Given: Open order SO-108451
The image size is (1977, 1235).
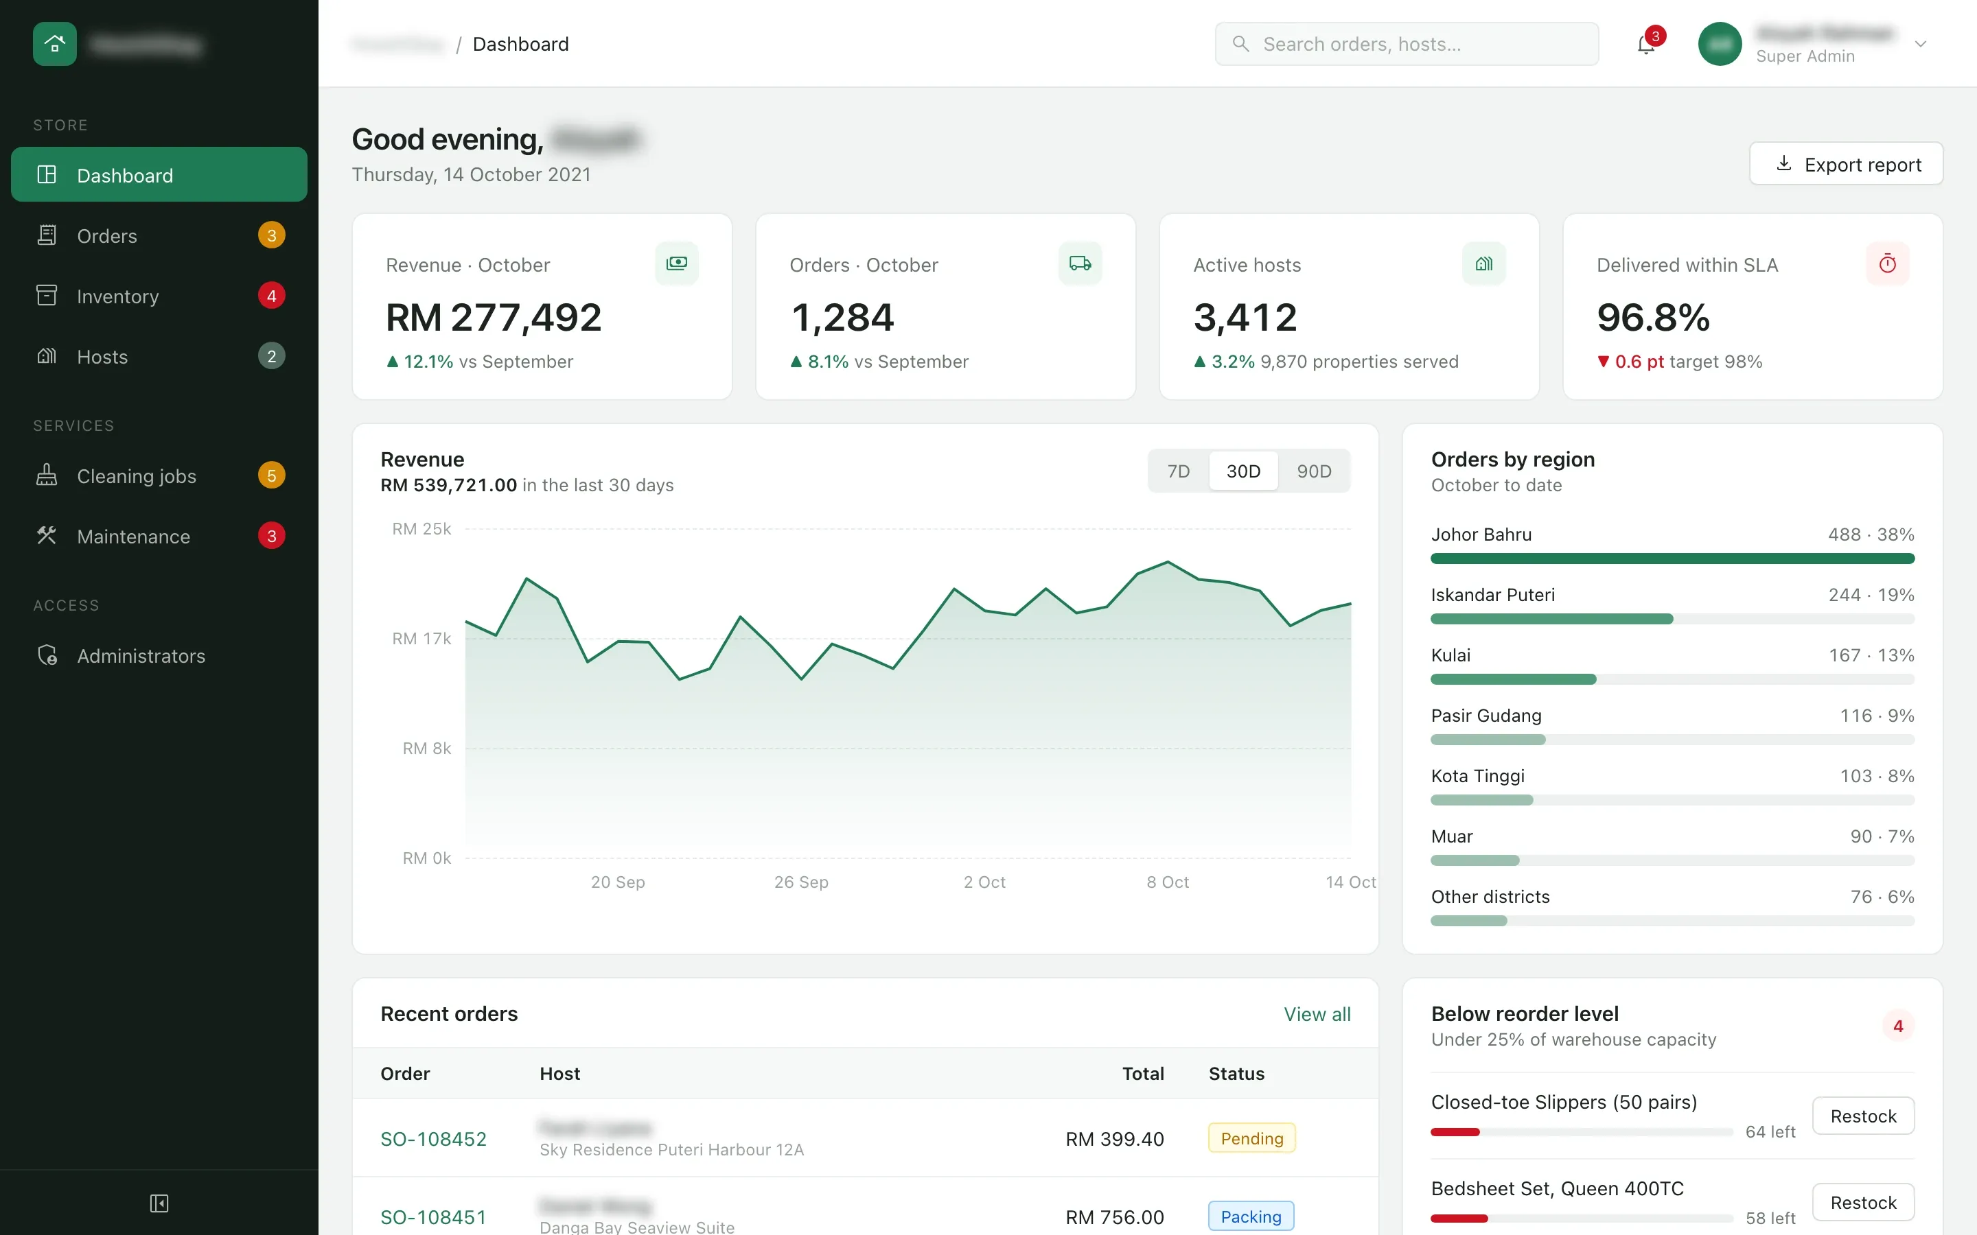Looking at the screenshot, I should click(433, 1217).
